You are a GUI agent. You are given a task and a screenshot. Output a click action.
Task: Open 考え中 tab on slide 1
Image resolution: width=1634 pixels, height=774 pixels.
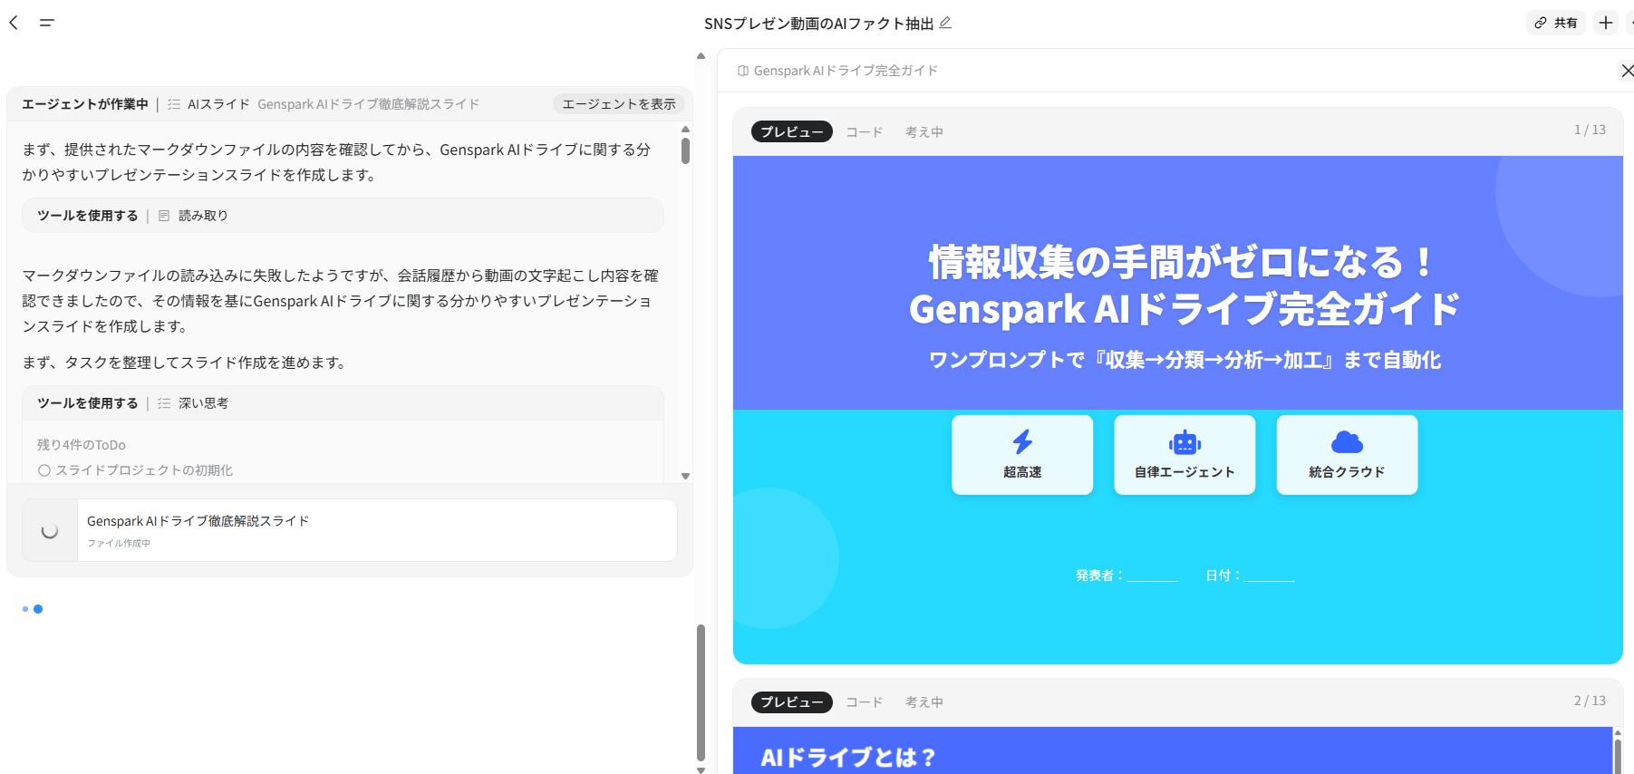(923, 132)
